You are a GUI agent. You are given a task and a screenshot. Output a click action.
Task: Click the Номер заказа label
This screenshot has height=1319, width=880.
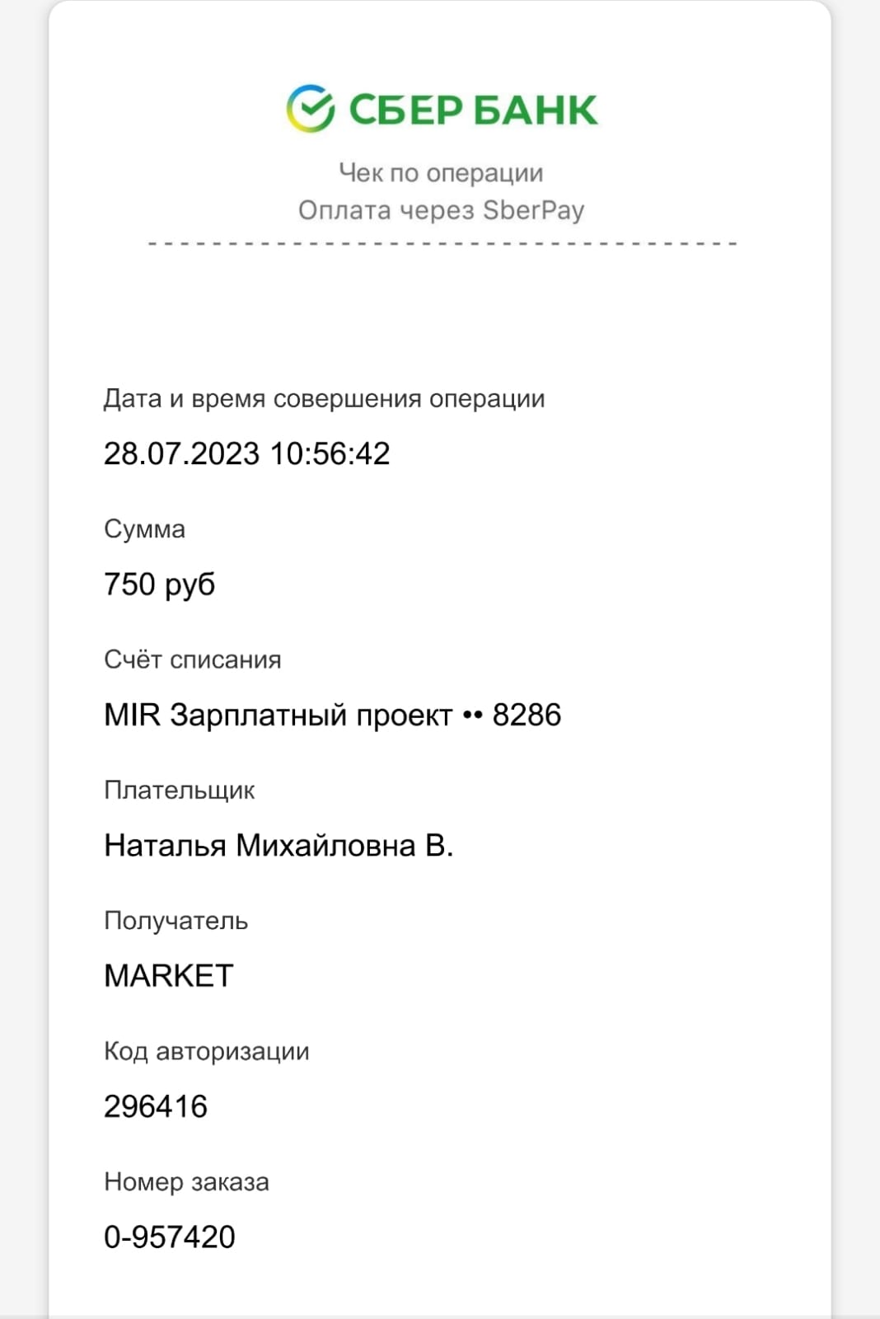pos(186,1182)
